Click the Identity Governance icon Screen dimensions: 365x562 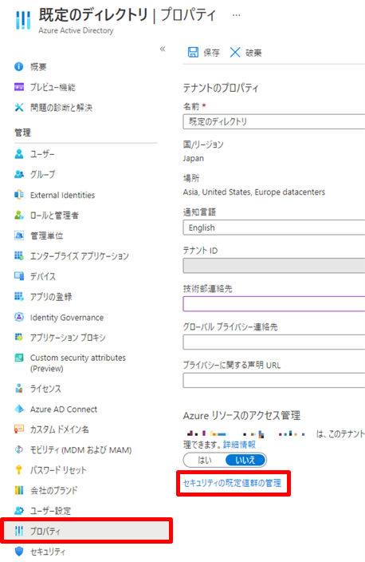tap(19, 317)
